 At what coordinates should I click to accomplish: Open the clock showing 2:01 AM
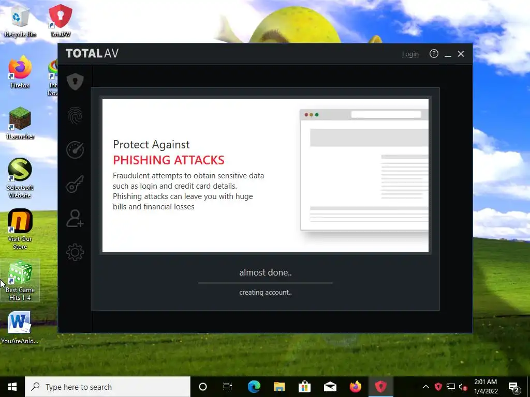(x=485, y=387)
